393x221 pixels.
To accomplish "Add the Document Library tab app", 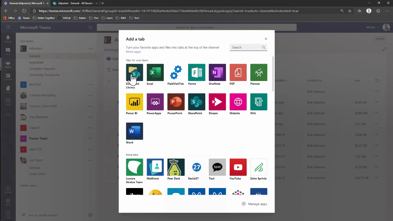I will point(134,72).
